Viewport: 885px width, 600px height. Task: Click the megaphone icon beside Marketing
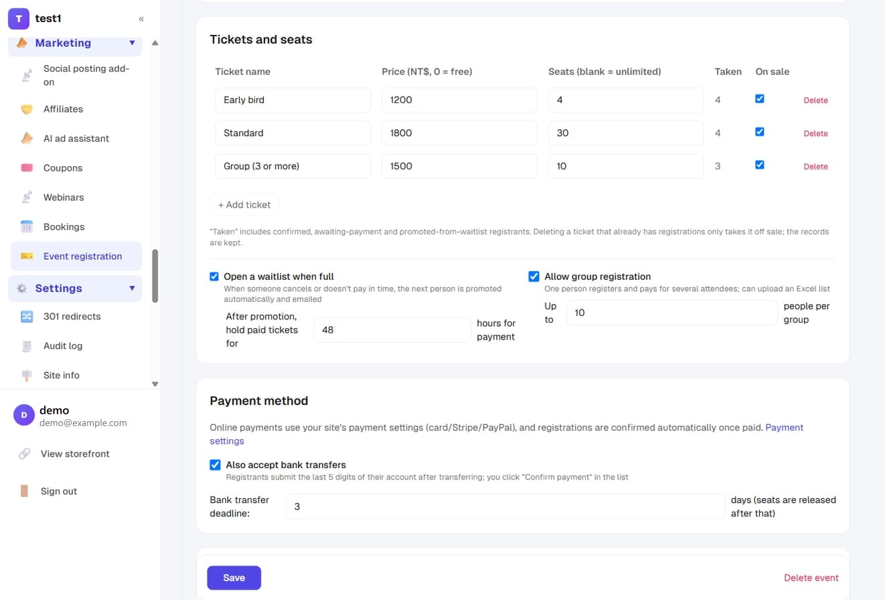[22, 43]
